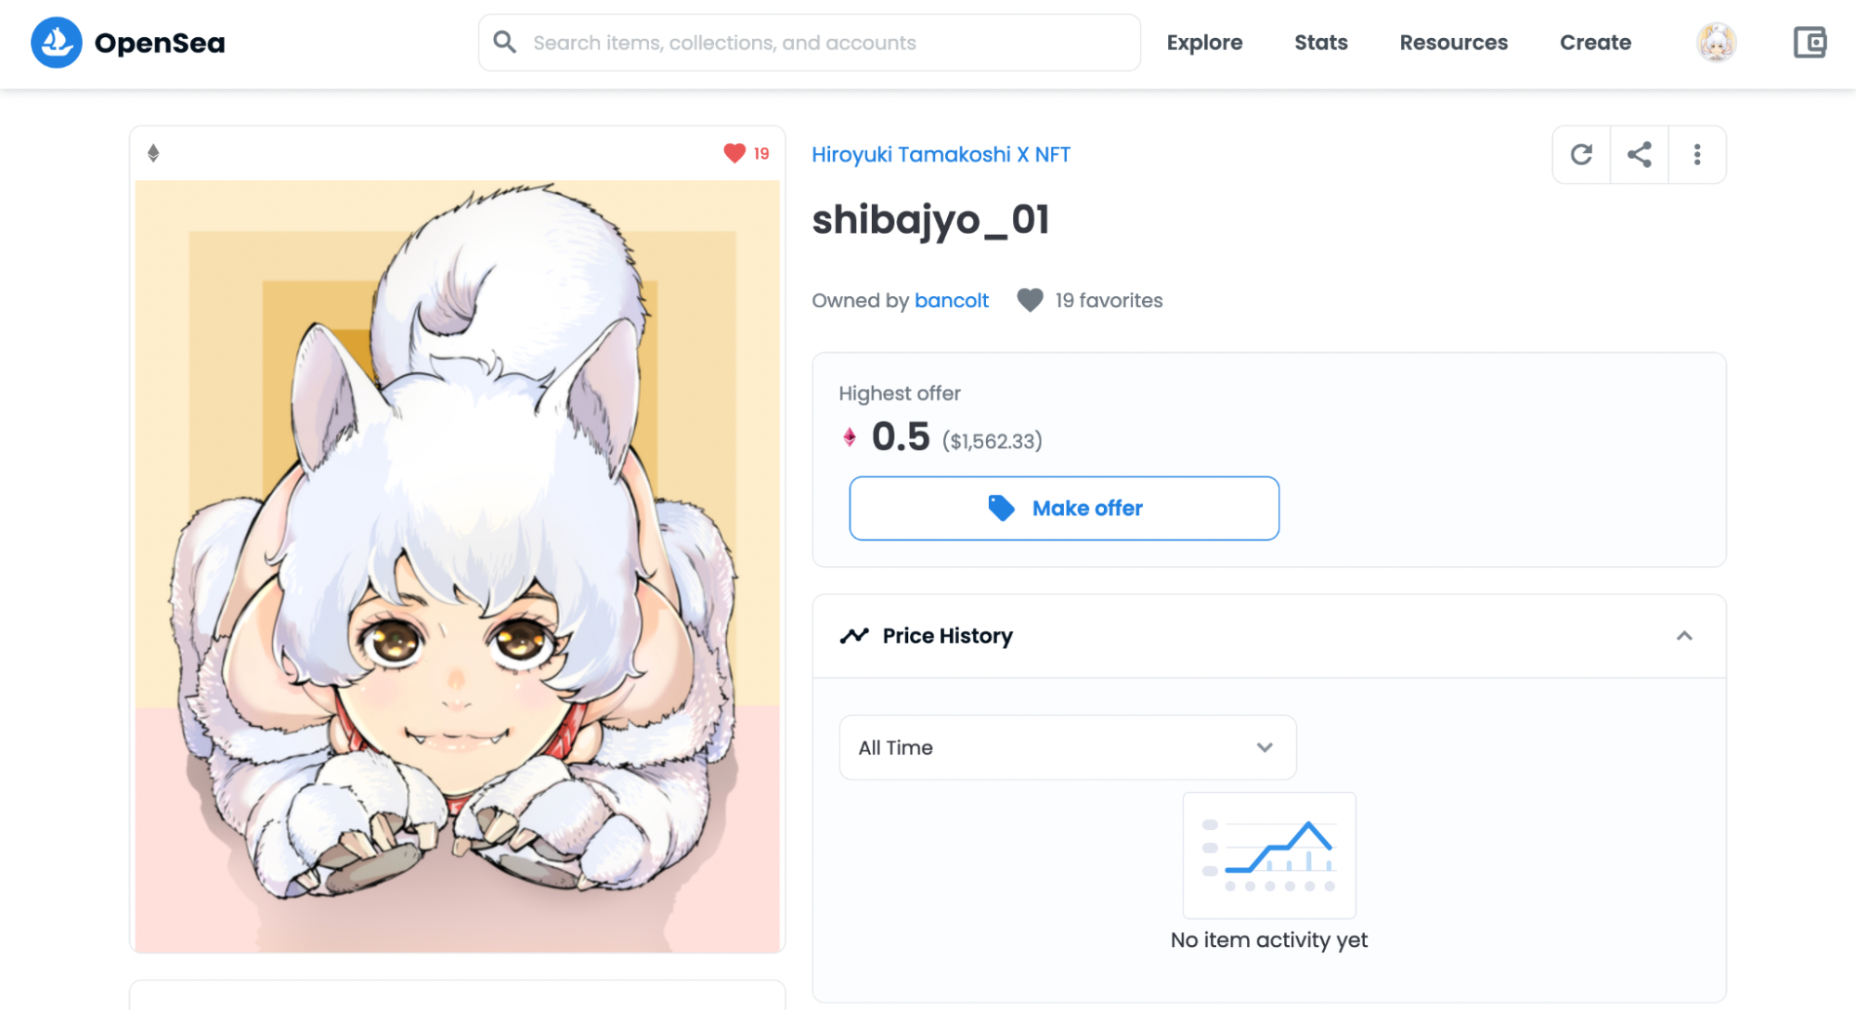
Task: Open your profile avatar picture
Action: (x=1716, y=42)
